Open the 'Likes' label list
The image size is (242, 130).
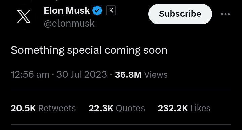[x=200, y=108]
